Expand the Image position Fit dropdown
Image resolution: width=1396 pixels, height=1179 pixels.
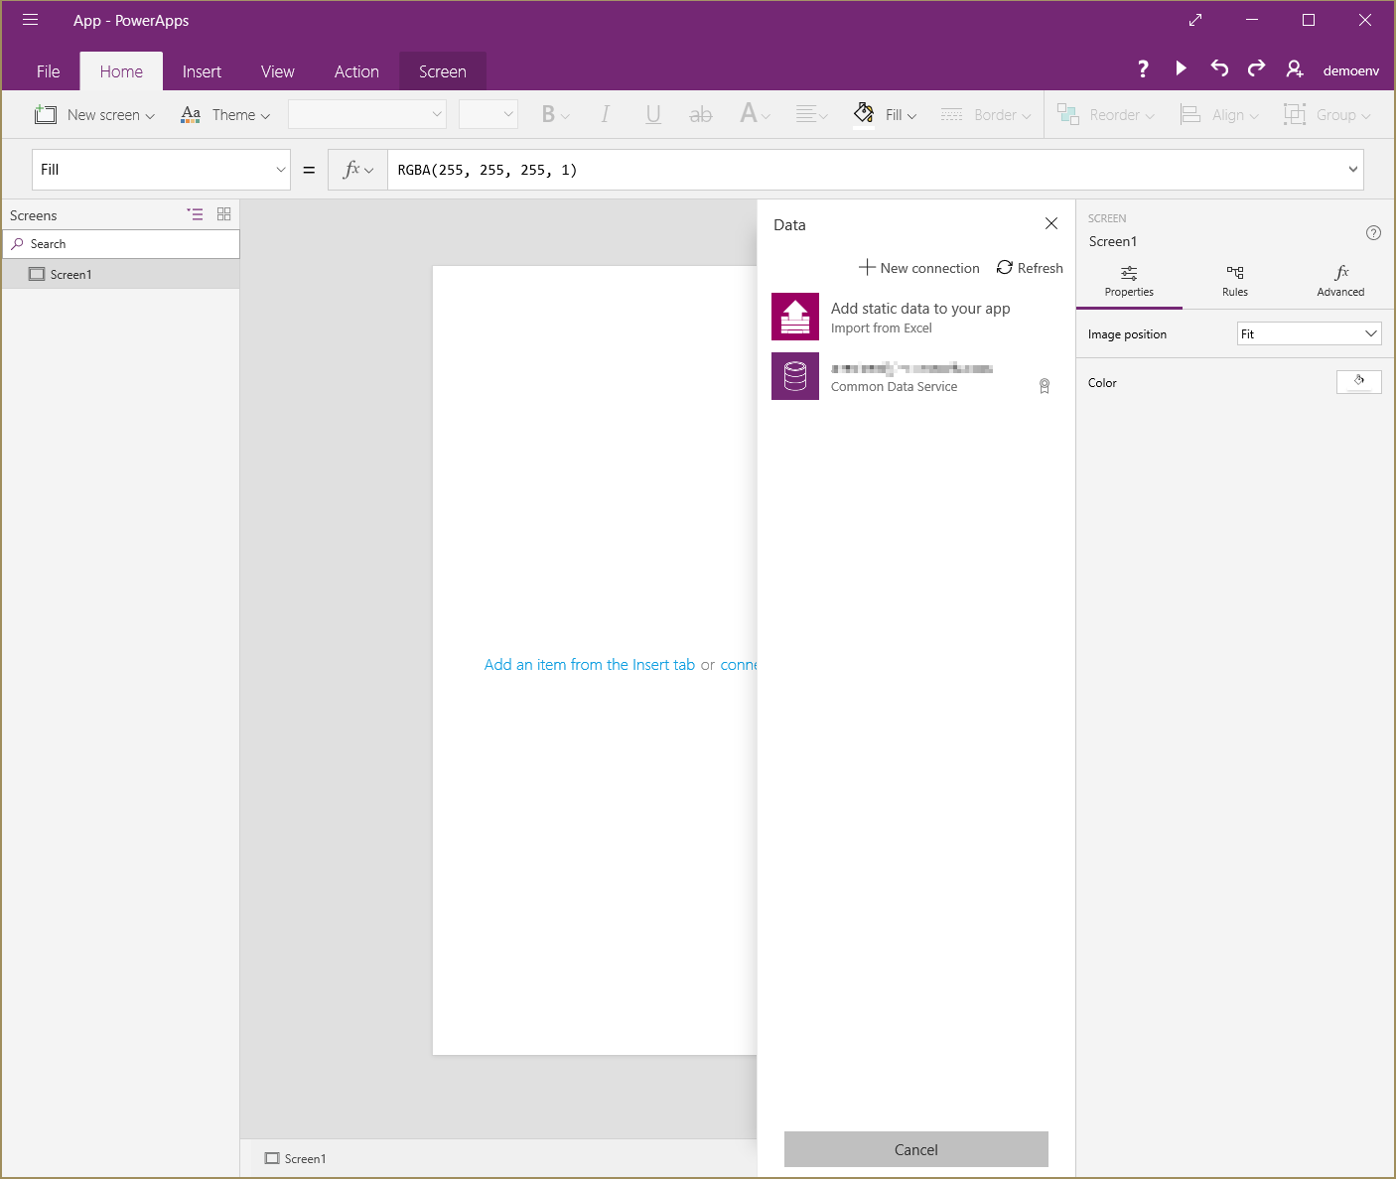(1309, 334)
